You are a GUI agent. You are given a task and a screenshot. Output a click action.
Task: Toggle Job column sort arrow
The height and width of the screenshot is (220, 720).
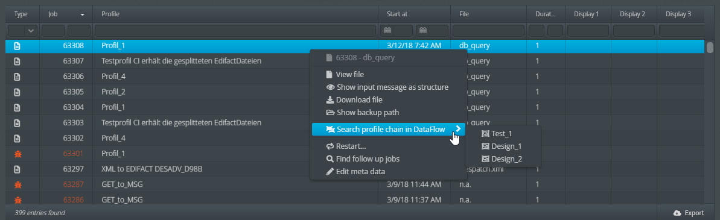pos(82,14)
